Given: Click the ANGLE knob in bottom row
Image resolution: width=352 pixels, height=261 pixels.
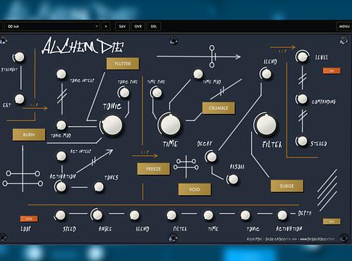Looking at the screenshot, I should point(97,215).
